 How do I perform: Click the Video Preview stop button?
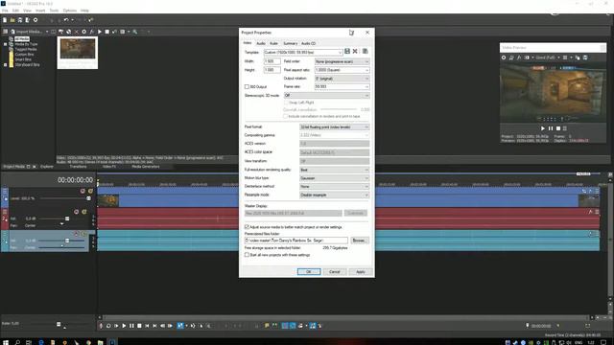point(558,128)
